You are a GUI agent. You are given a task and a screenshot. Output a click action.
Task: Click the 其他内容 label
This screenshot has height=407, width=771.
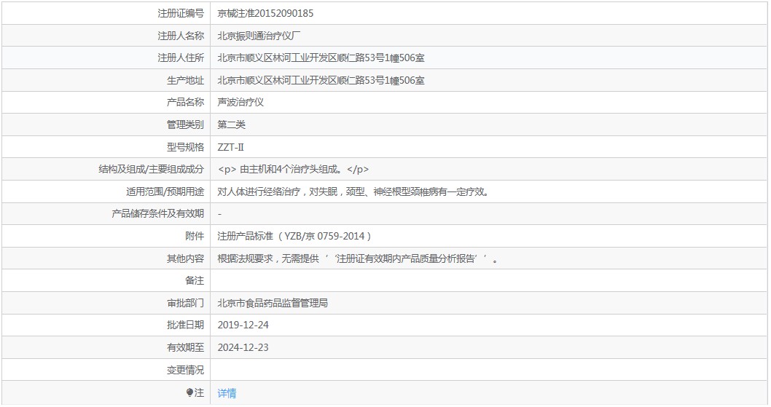185,258
